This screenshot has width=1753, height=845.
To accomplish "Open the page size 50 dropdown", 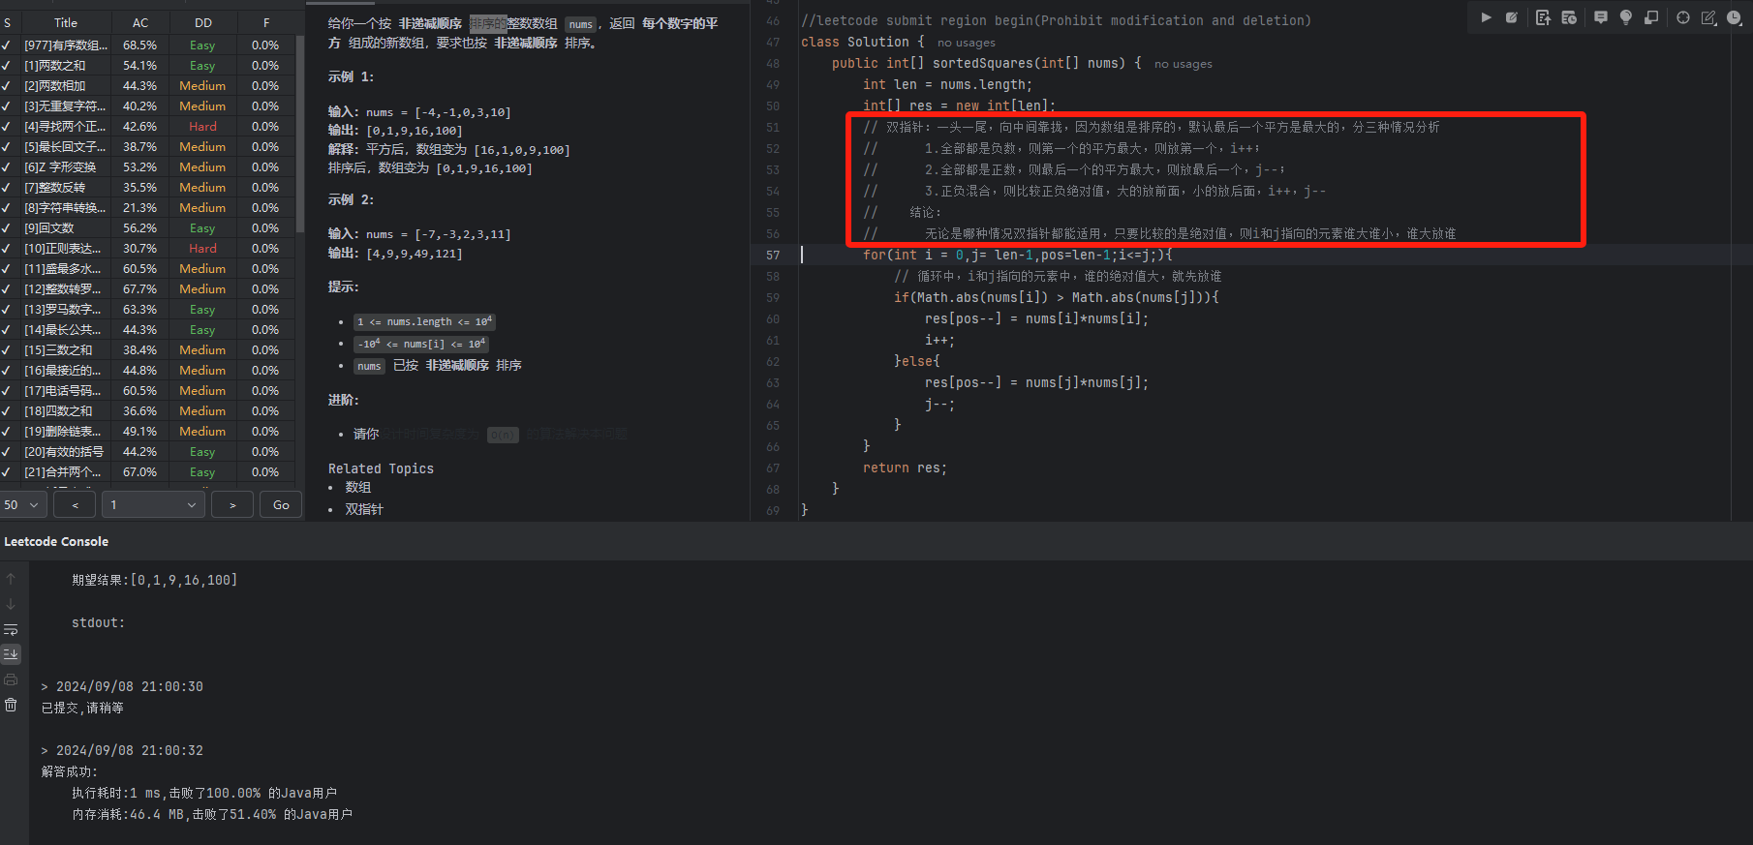I will pyautogui.click(x=23, y=504).
